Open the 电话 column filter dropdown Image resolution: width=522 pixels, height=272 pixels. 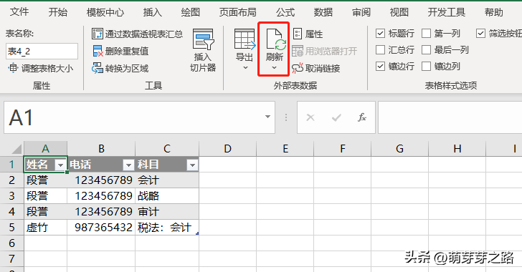point(128,165)
